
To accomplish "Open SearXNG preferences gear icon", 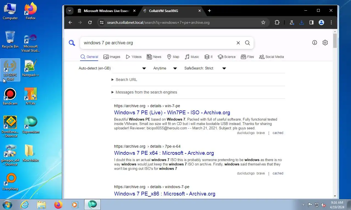I will pyautogui.click(x=325, y=43).
